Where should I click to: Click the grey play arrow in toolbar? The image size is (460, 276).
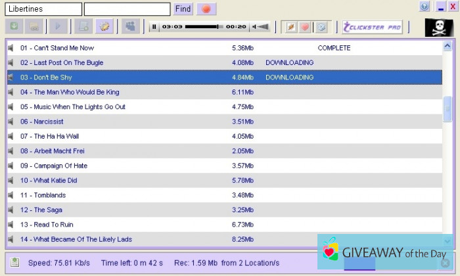point(58,27)
